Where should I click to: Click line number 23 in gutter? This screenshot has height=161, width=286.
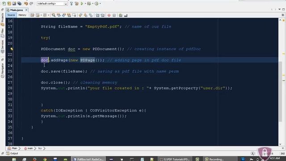(x=10, y=60)
